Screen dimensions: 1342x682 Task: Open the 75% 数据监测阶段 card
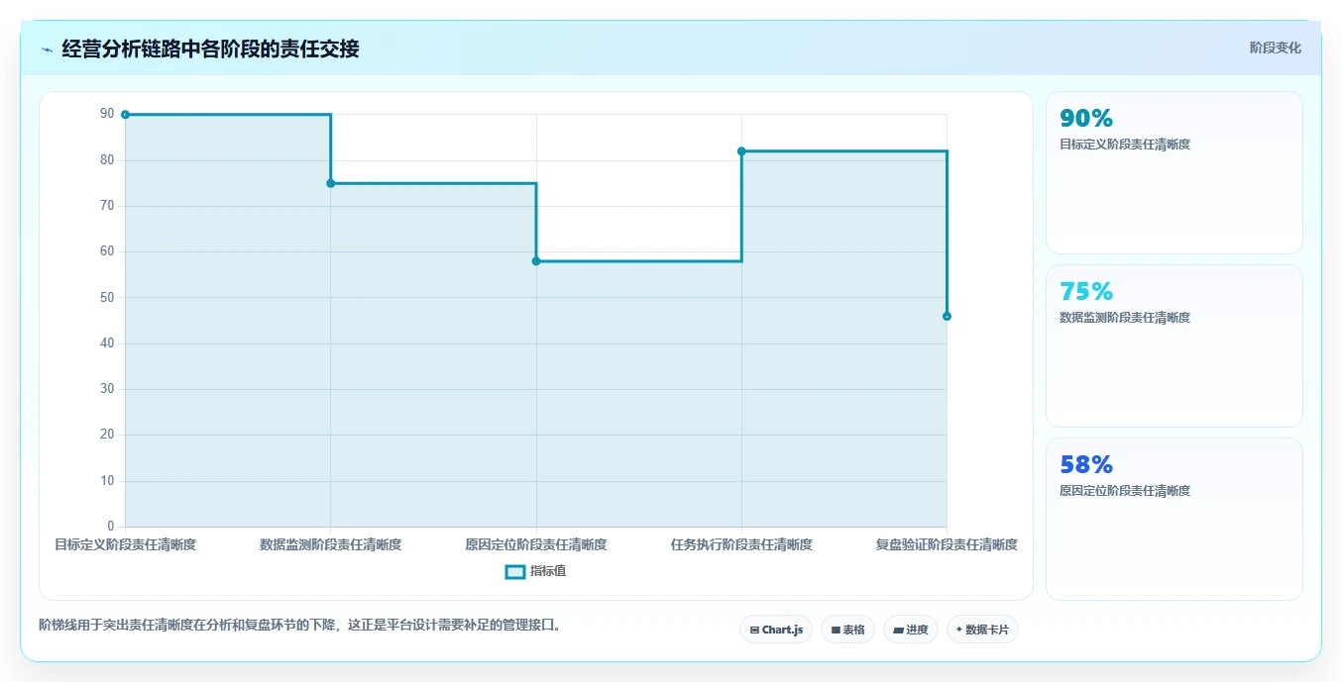(x=1174, y=345)
